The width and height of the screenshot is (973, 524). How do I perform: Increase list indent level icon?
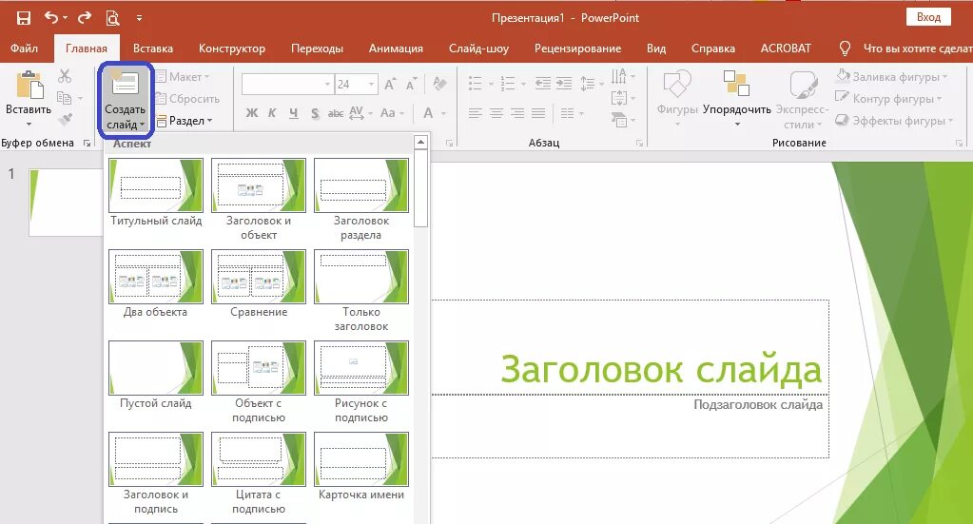click(x=564, y=83)
